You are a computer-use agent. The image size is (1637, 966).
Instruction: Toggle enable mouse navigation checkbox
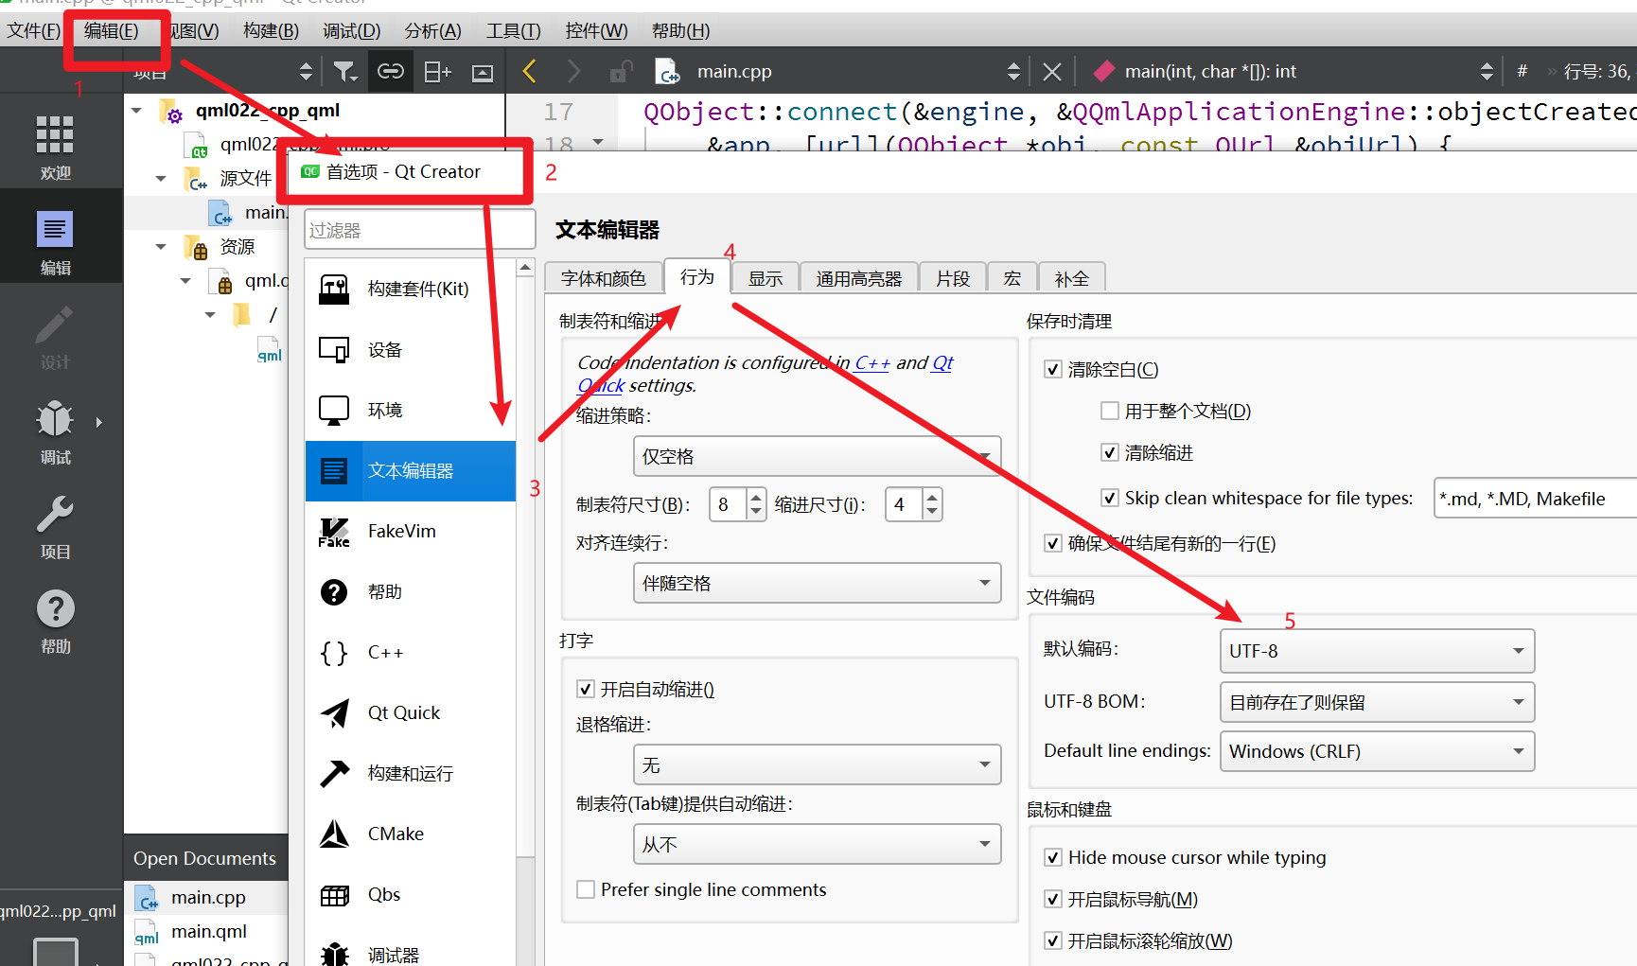(x=1052, y=899)
